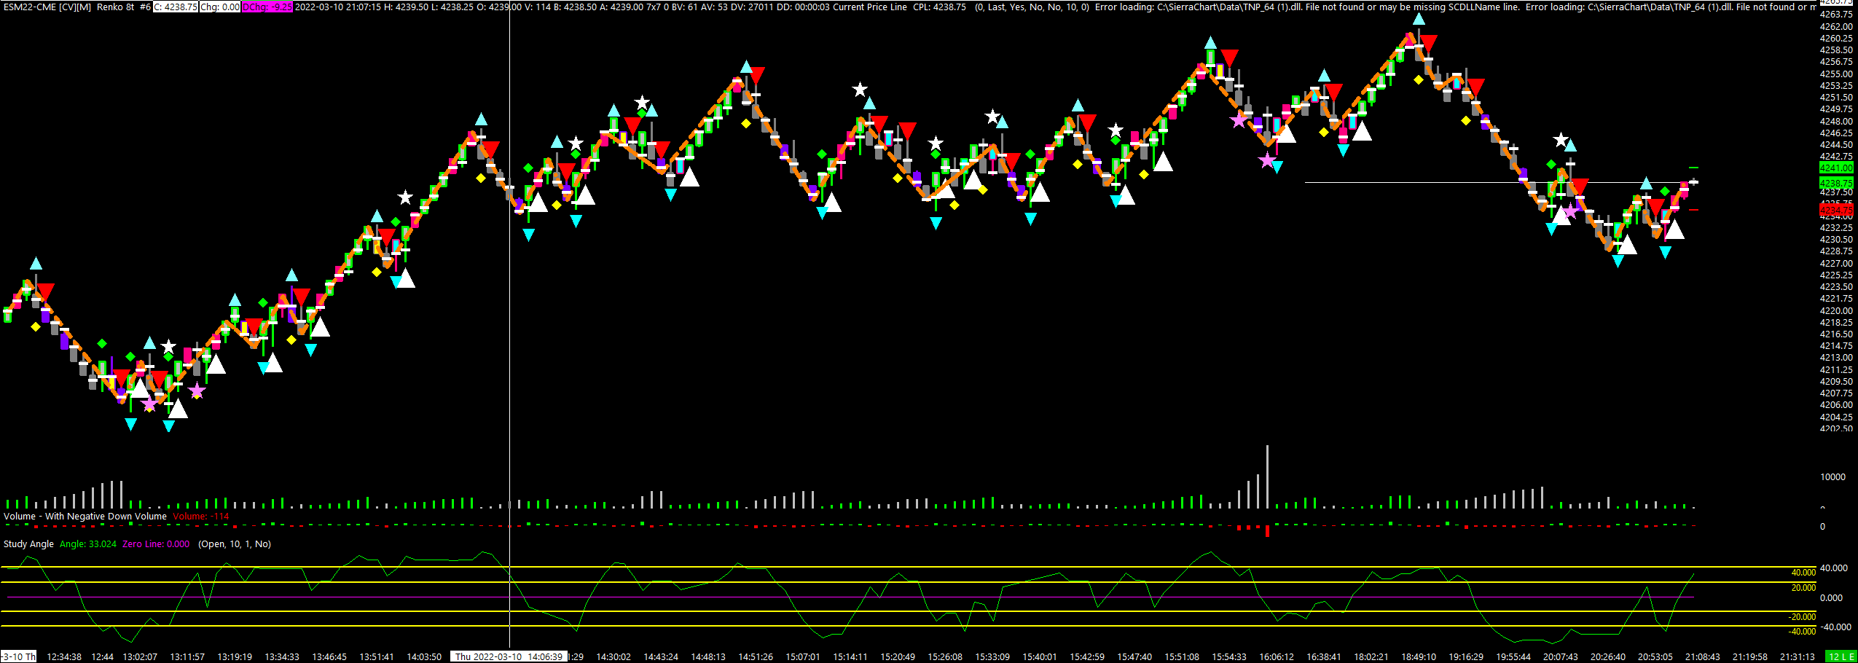Click the 18:02:21 time axis label
The image size is (1858, 663).
pos(1371,657)
